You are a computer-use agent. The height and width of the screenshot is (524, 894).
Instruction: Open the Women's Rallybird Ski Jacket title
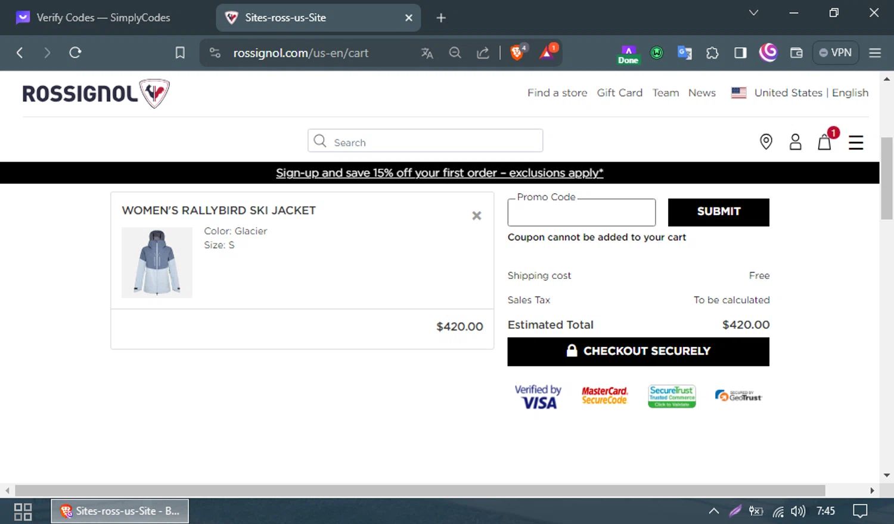pos(219,210)
